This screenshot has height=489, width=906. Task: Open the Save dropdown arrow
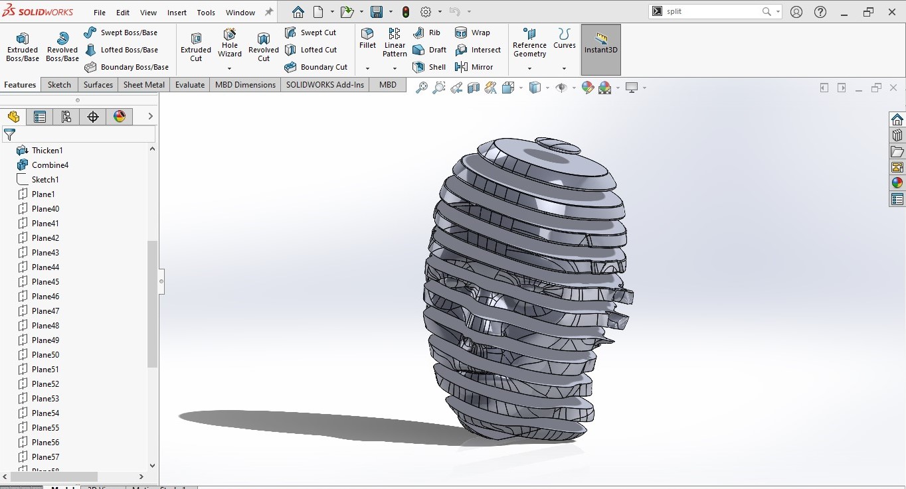[x=391, y=12]
